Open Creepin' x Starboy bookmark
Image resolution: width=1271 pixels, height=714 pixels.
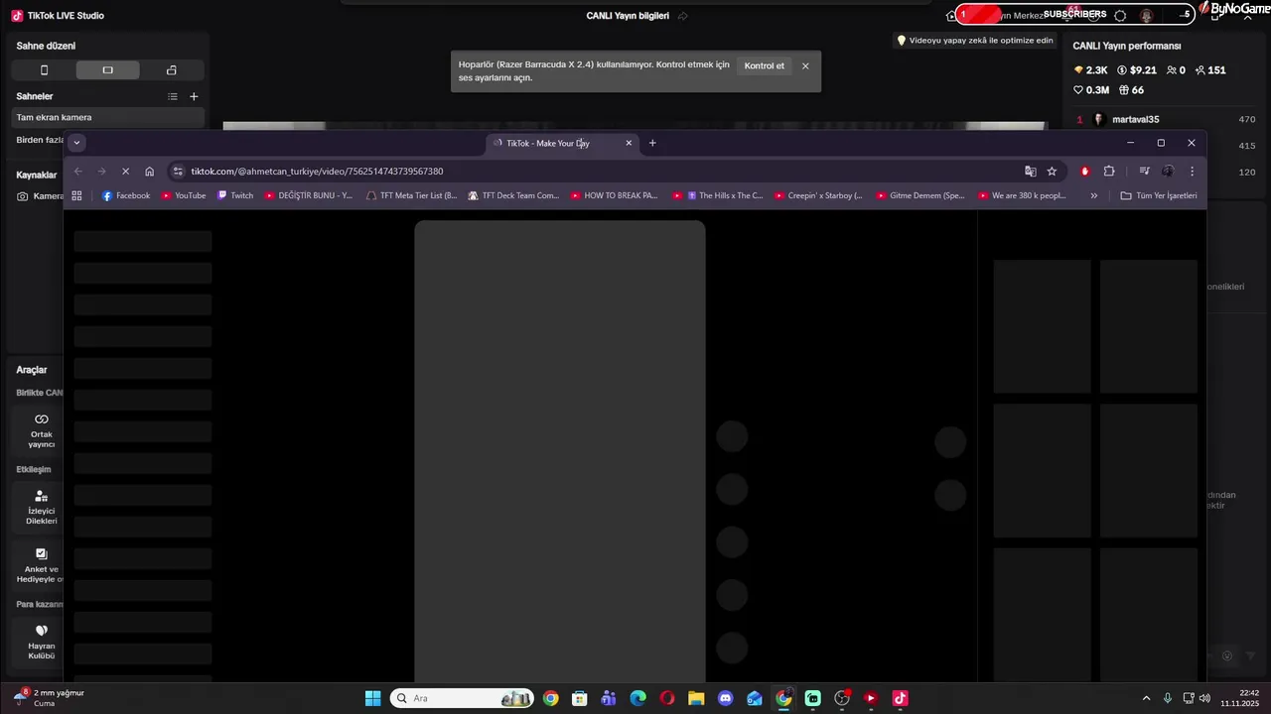coord(818,196)
